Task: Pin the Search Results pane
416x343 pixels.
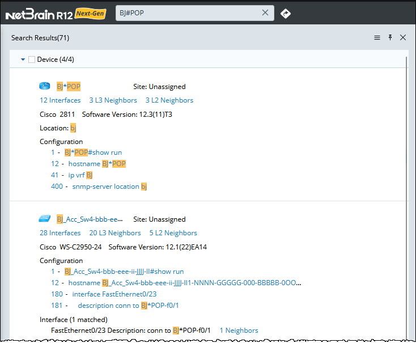Action: point(390,37)
